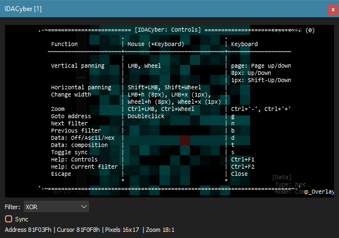Click the 'Ctrl+F1' shortcut text

tap(242, 159)
